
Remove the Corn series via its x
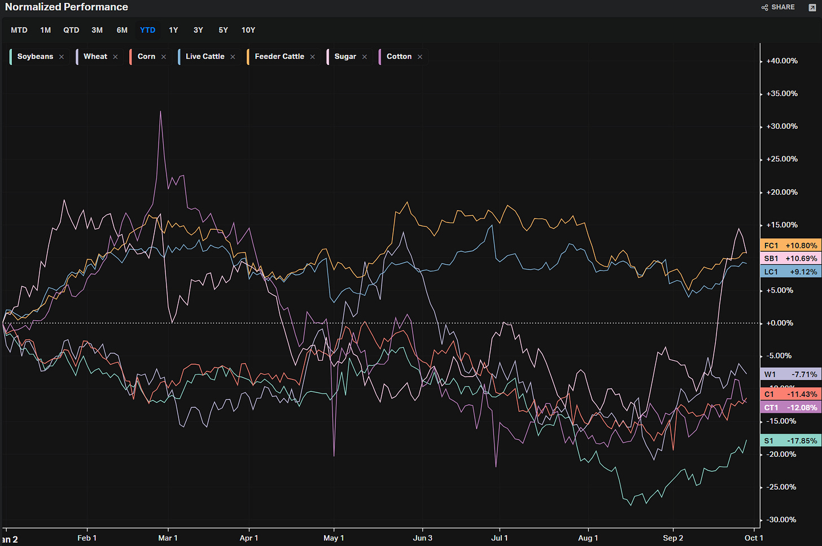(x=164, y=57)
